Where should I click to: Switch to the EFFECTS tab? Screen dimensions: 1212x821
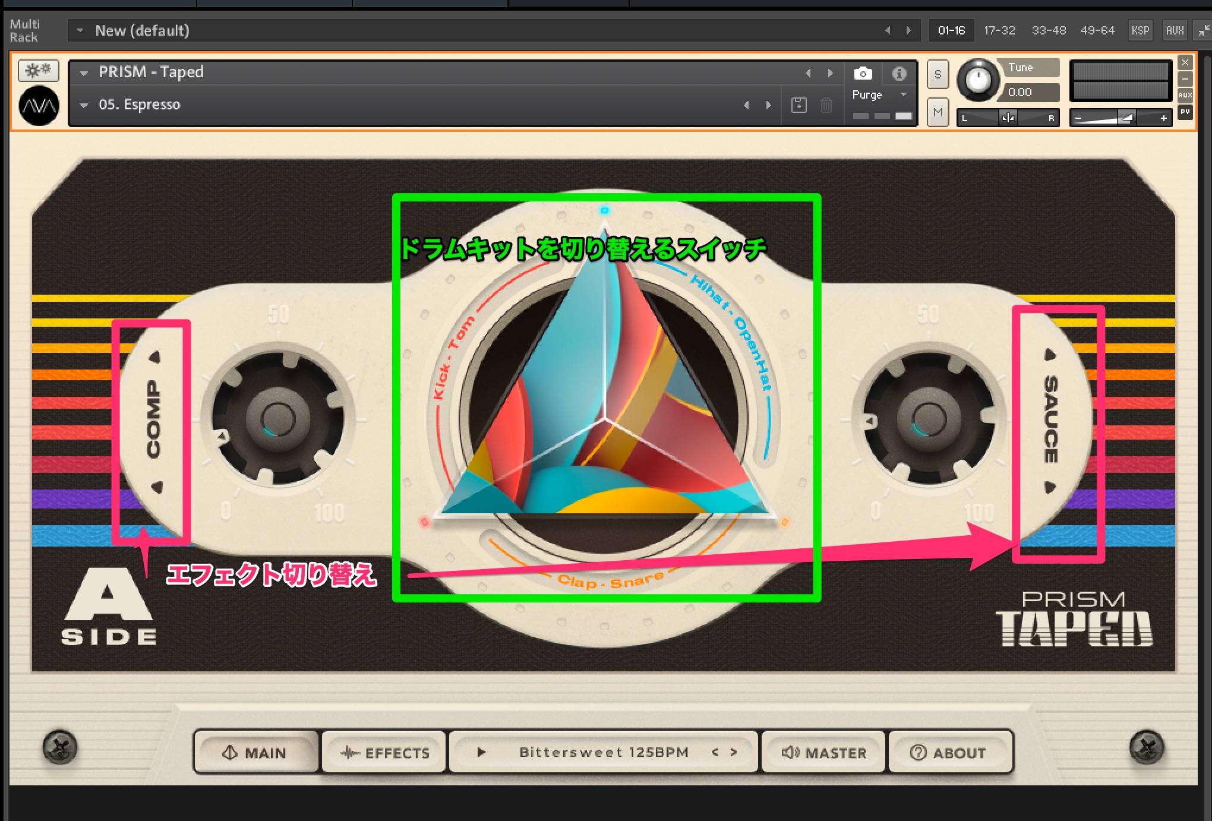[x=384, y=753]
